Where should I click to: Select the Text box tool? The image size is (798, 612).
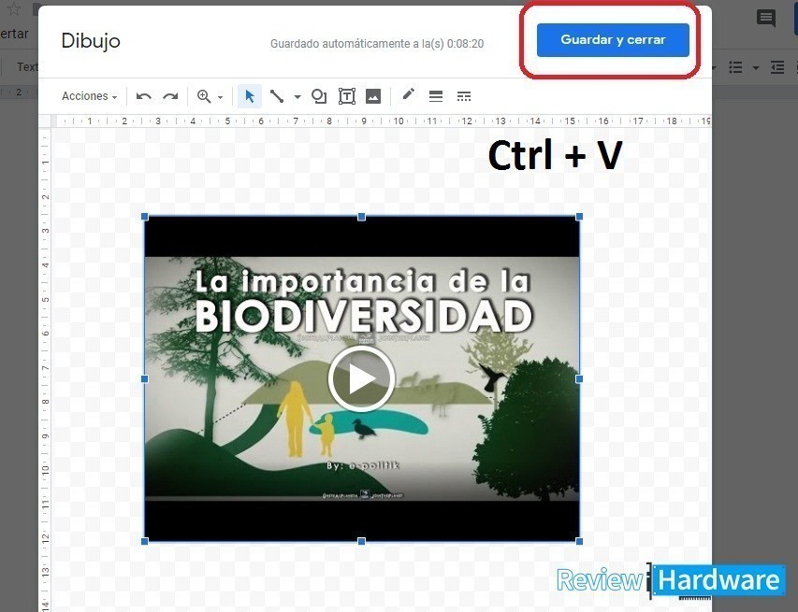346,96
